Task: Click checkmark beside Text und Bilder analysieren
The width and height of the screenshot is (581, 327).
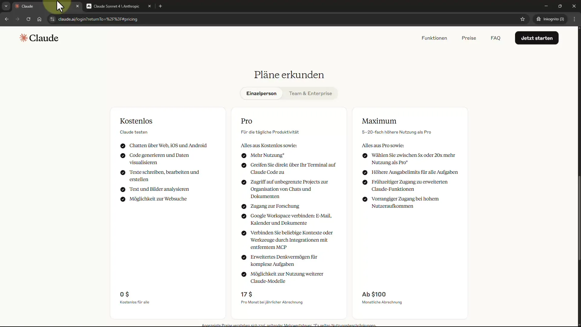Action: 123,190
